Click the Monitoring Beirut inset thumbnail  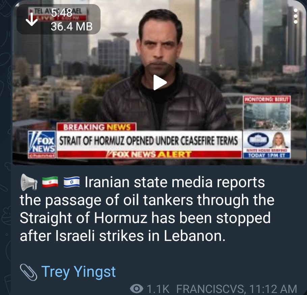tap(267, 113)
